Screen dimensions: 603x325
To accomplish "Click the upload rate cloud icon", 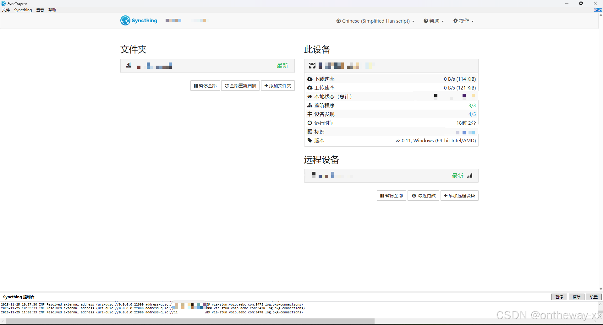I will tap(310, 88).
